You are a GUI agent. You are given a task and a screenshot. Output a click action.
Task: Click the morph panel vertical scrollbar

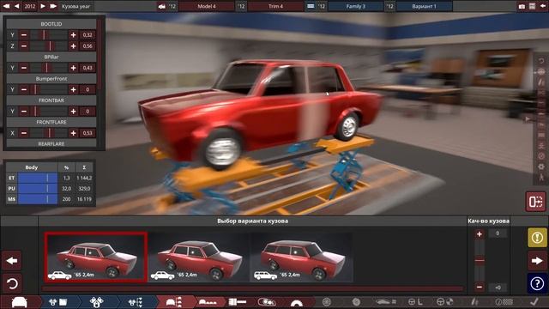point(100,53)
